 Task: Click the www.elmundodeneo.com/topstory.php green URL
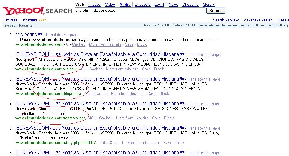pos(50,118)
